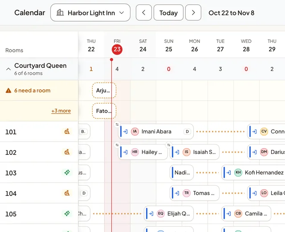The height and width of the screenshot is (232, 285).
Task: Click the current-time marker dot on timeline
Action: pyautogui.click(x=112, y=59)
